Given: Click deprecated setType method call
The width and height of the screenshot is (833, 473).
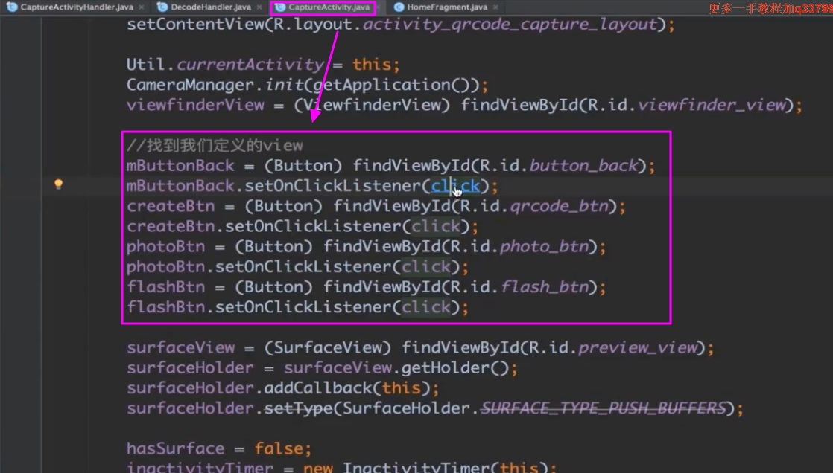Looking at the screenshot, I should pyautogui.click(x=299, y=408).
